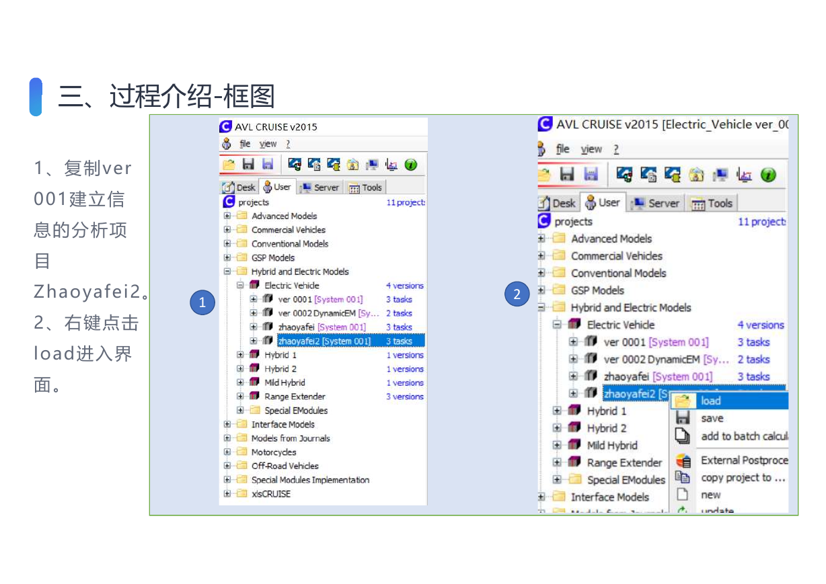Image resolution: width=826 pixels, height=584 pixels.
Task: Click right toolbar monitor icon with yellow badge
Action: (673, 175)
